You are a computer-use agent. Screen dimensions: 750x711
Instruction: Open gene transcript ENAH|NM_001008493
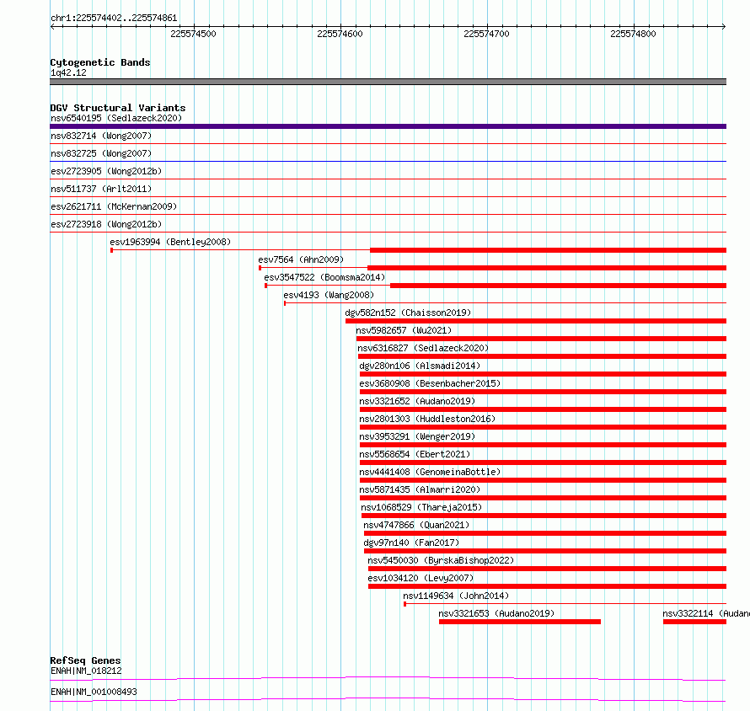click(x=94, y=692)
